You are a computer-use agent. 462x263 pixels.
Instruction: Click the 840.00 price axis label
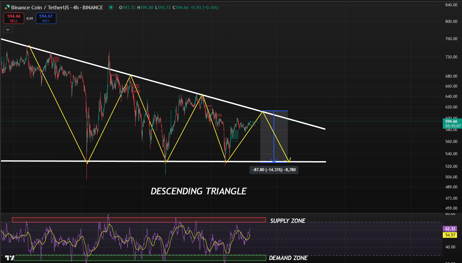click(451, 5)
